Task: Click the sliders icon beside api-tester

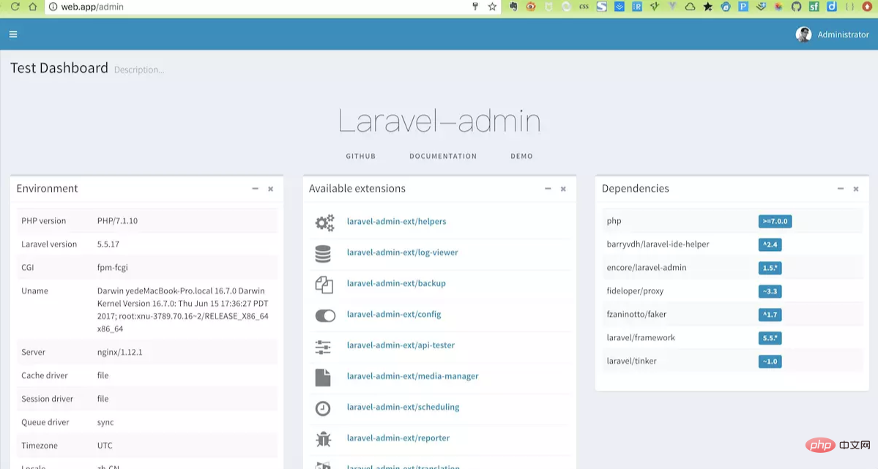Action: pyautogui.click(x=323, y=346)
